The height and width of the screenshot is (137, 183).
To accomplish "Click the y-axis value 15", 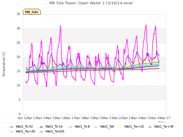I will pyautogui.click(x=18, y=71).
